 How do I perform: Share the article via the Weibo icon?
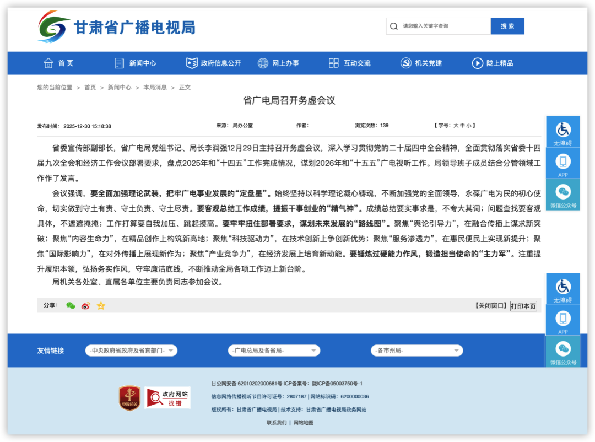pyautogui.click(x=85, y=305)
